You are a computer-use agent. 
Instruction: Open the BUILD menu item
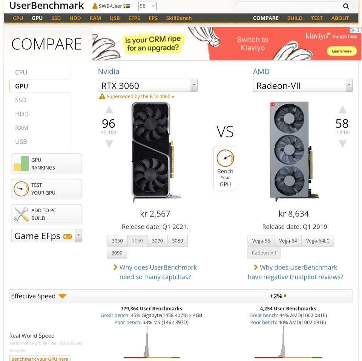pyautogui.click(x=295, y=18)
